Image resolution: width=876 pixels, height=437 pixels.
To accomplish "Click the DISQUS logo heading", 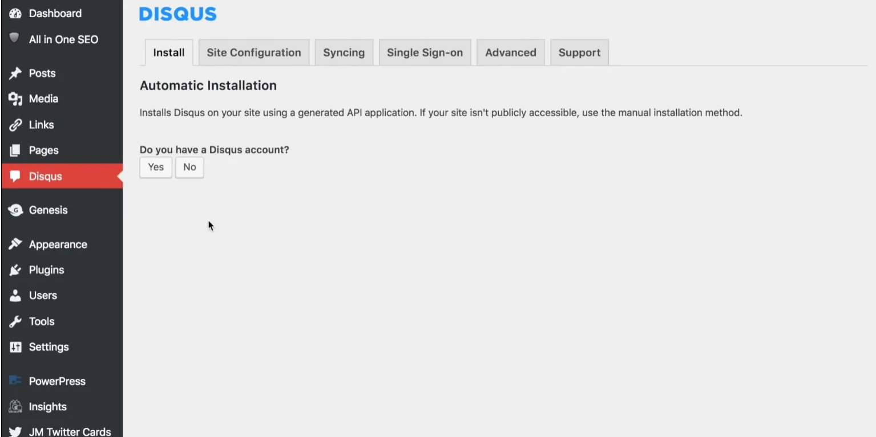I will click(177, 14).
